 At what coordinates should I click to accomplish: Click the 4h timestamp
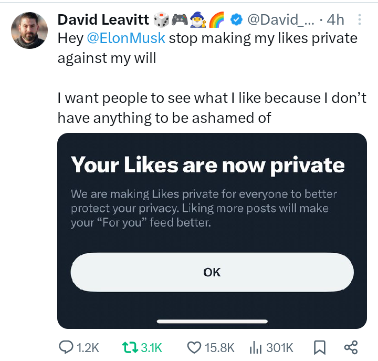pyautogui.click(x=335, y=20)
